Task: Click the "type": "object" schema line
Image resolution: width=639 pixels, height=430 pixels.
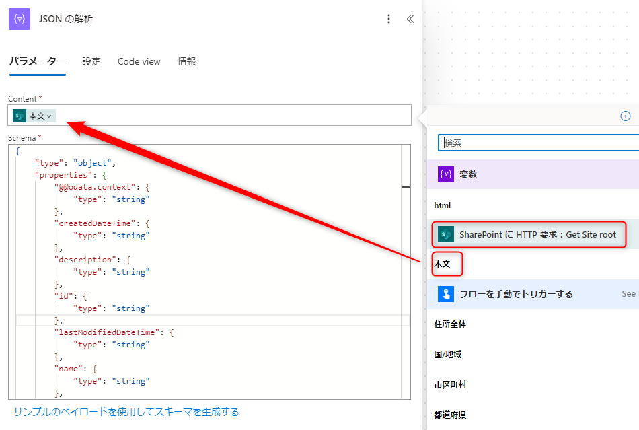Action: click(75, 163)
